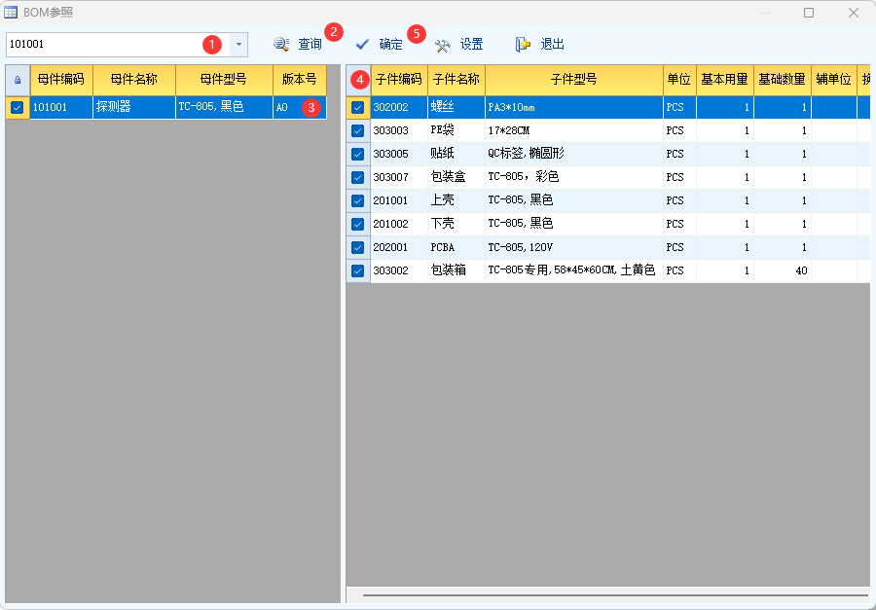Image resolution: width=876 pixels, height=610 pixels.
Task: Click the parent code cell 101001 in table
Action: click(x=61, y=107)
